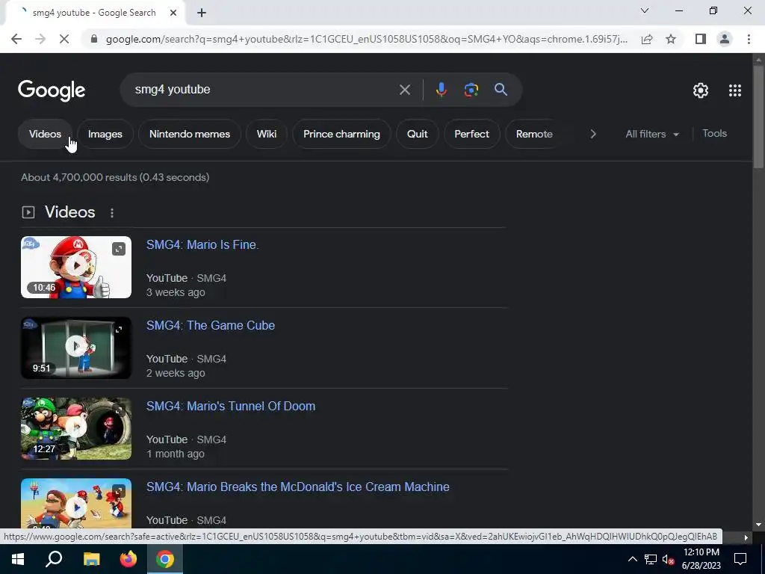Select the Remote filter chip
Viewport: 765px width, 574px height.
click(534, 134)
